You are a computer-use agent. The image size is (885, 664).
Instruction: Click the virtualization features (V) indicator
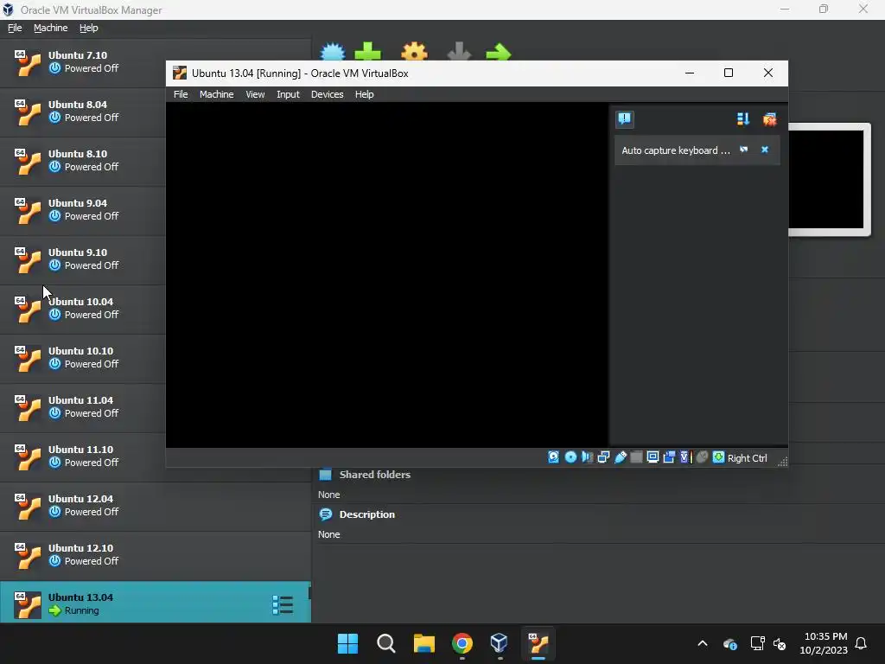coord(685,457)
